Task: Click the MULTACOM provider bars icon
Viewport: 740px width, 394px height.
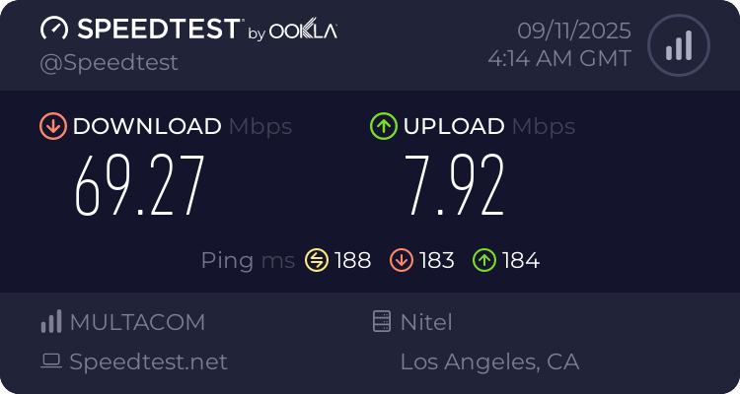Action: tap(50, 322)
